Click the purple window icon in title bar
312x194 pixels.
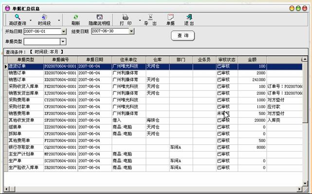point(7,8)
